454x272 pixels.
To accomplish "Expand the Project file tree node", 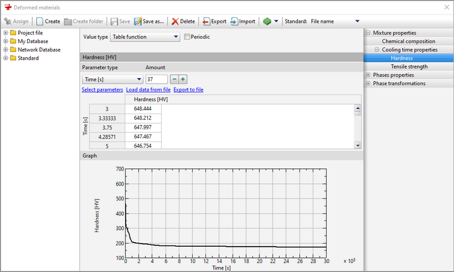I will [x=6, y=33].
